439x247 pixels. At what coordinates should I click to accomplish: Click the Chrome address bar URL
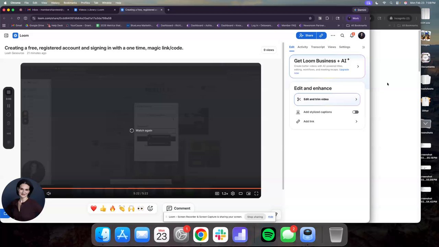coord(74,18)
